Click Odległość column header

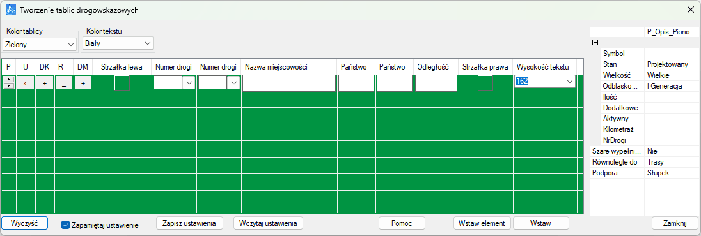click(436, 67)
